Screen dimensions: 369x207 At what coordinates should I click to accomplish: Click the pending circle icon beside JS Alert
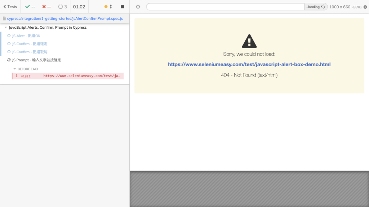click(x=9, y=36)
